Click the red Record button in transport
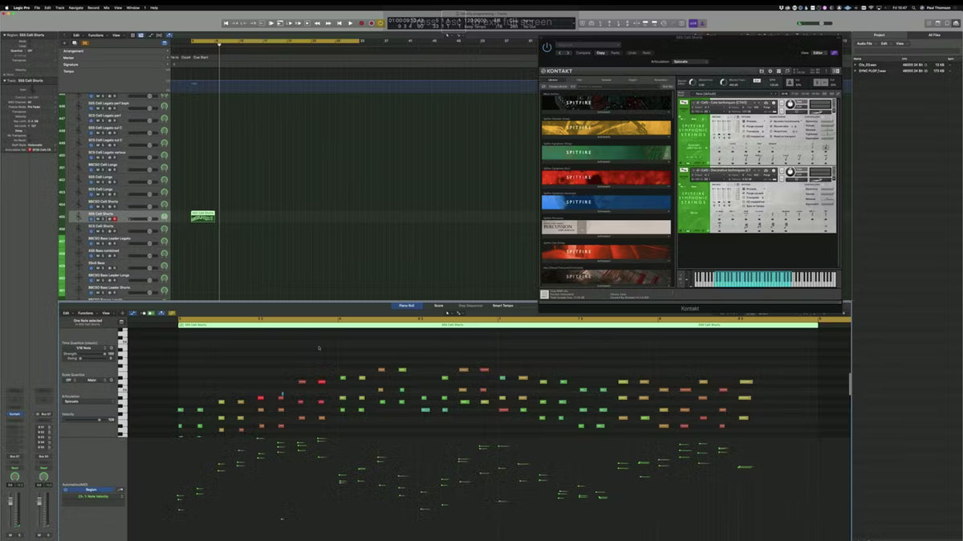The height and width of the screenshot is (541, 963). coord(361,23)
